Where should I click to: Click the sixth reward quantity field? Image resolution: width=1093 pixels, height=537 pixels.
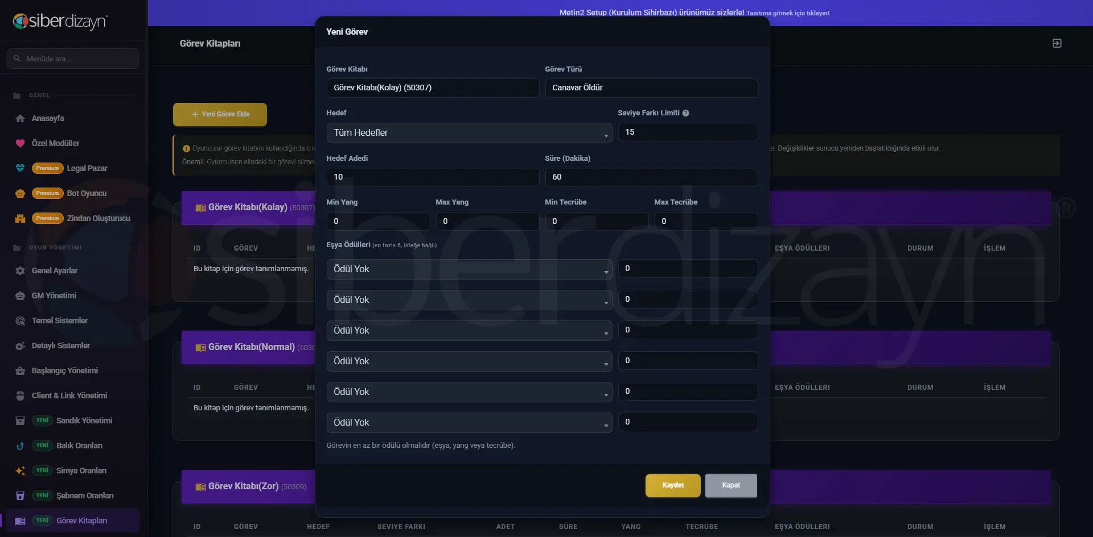pos(688,422)
